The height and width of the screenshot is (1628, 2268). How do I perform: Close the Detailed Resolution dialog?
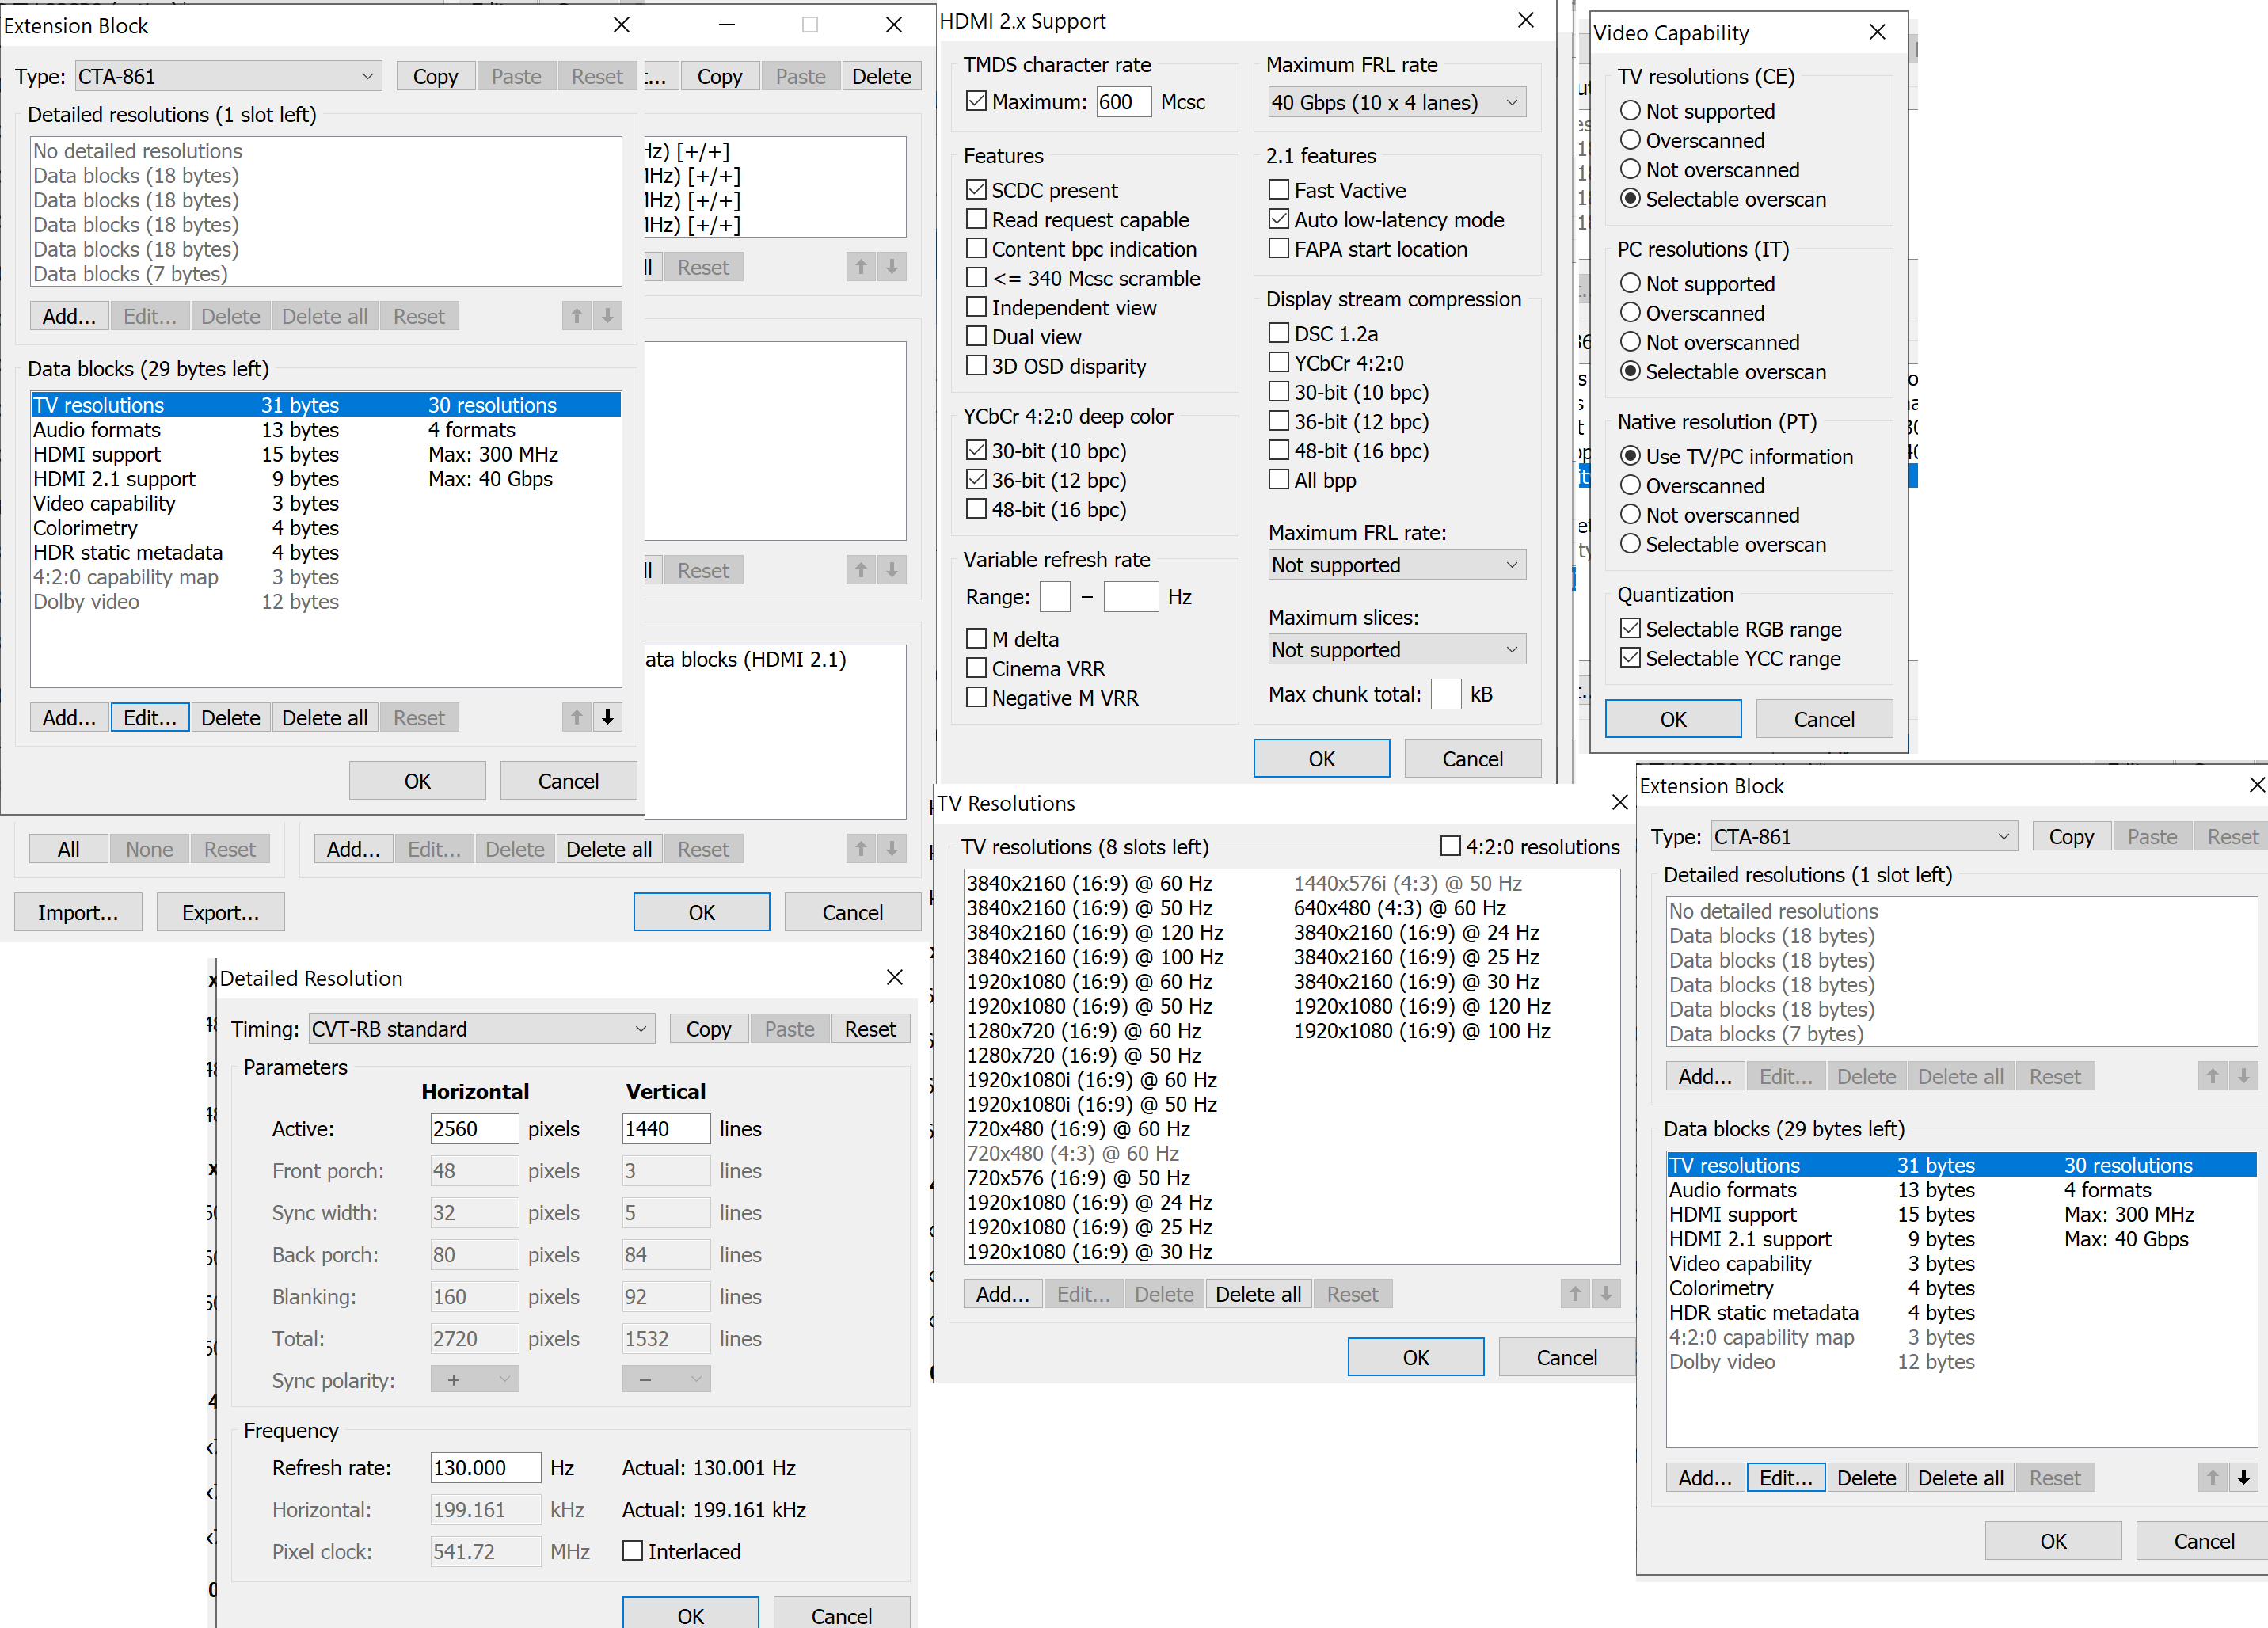pyautogui.click(x=894, y=977)
